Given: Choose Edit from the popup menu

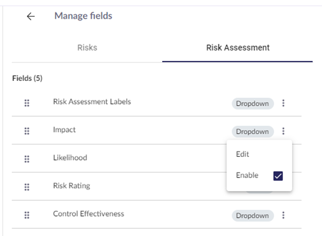Looking at the screenshot, I should tap(242, 154).
